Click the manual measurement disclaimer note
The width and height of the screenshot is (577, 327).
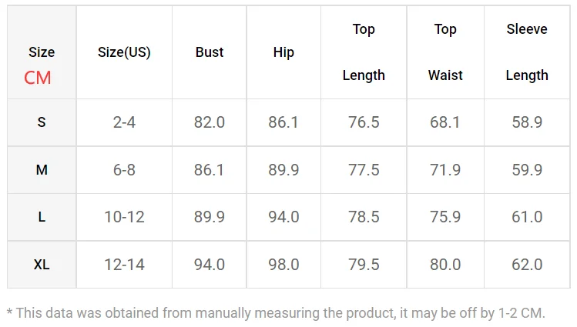tap(276, 313)
